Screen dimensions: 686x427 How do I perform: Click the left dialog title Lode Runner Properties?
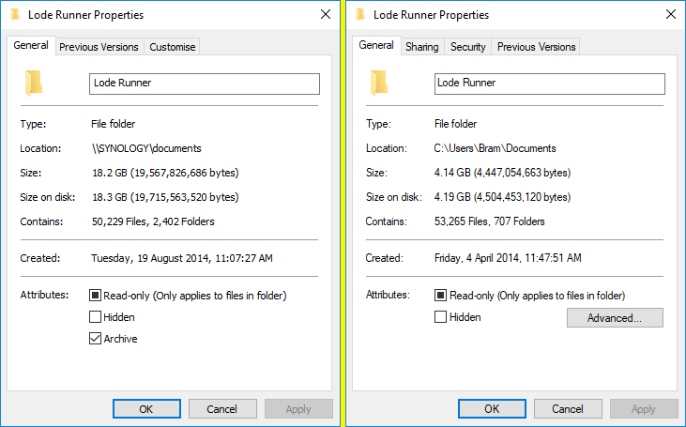pos(85,15)
